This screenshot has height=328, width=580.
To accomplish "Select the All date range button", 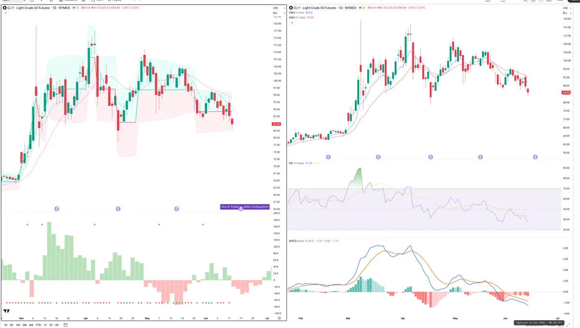I will [x=57, y=325].
